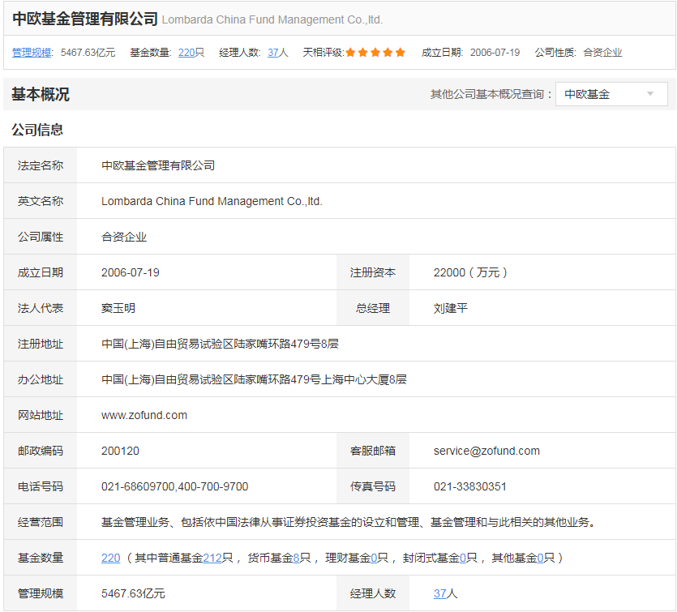
Task: Click the postal code 200120
Action: pyautogui.click(x=120, y=451)
